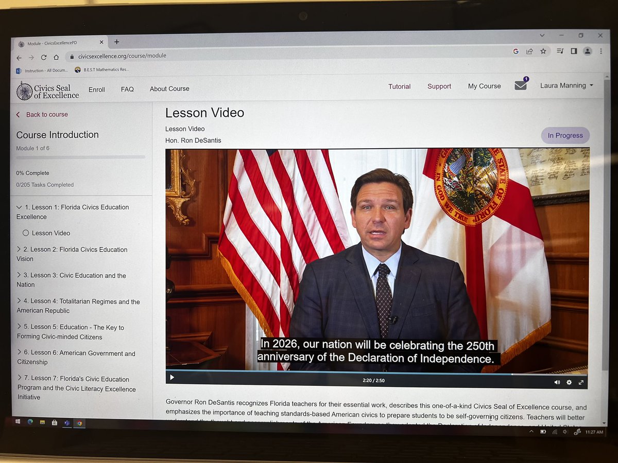Open the Windows Start button
Image resolution: width=618 pixels, height=463 pixels.
18,422
